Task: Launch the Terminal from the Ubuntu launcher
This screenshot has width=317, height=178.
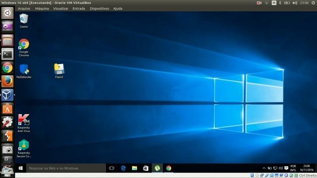Action: point(7,54)
